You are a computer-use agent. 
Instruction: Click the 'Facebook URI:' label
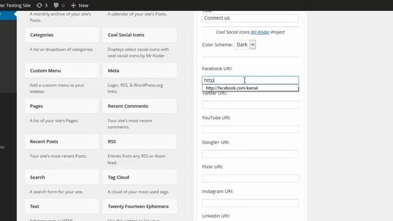coord(217,68)
